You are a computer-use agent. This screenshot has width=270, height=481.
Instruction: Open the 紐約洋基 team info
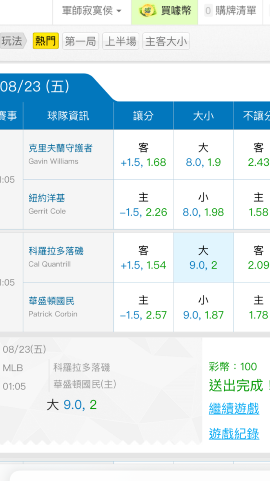tap(47, 199)
